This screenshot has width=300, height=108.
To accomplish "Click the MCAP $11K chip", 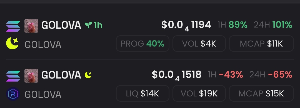I will [261, 44].
